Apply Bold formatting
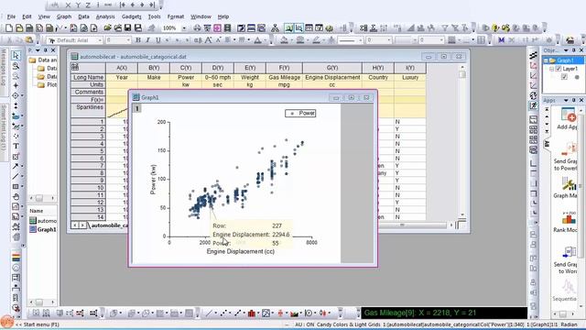 point(138,40)
